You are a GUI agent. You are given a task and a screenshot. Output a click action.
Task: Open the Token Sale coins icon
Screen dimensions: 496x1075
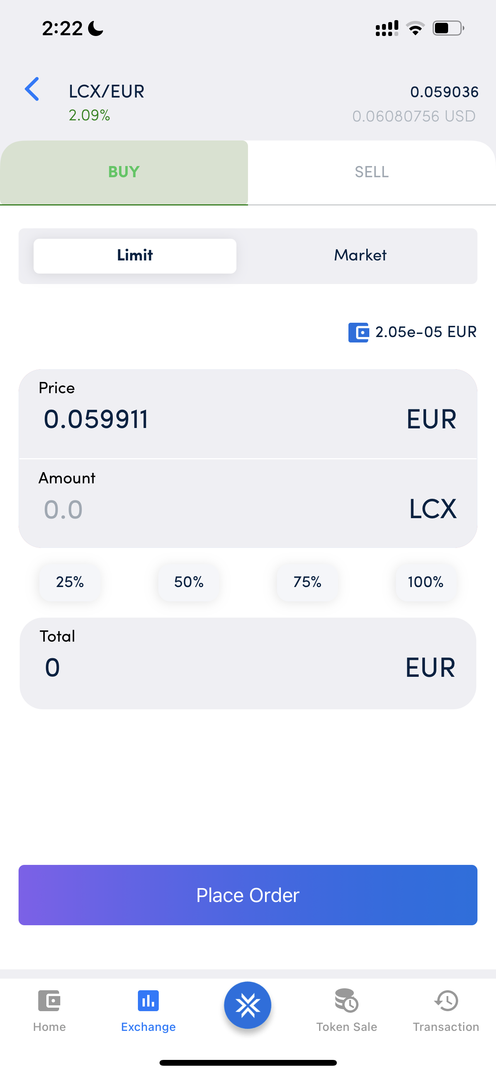coord(347,1001)
